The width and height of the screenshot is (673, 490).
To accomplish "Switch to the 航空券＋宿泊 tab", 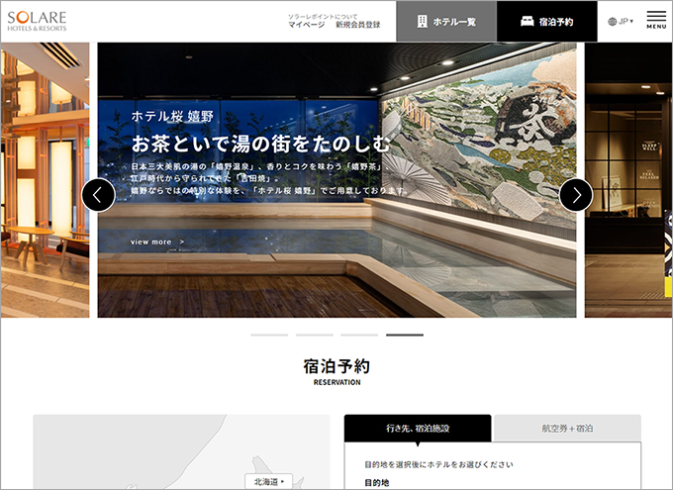I will pyautogui.click(x=567, y=429).
